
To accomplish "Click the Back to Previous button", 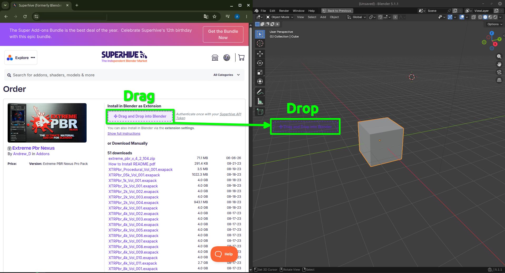I will (x=337, y=11).
